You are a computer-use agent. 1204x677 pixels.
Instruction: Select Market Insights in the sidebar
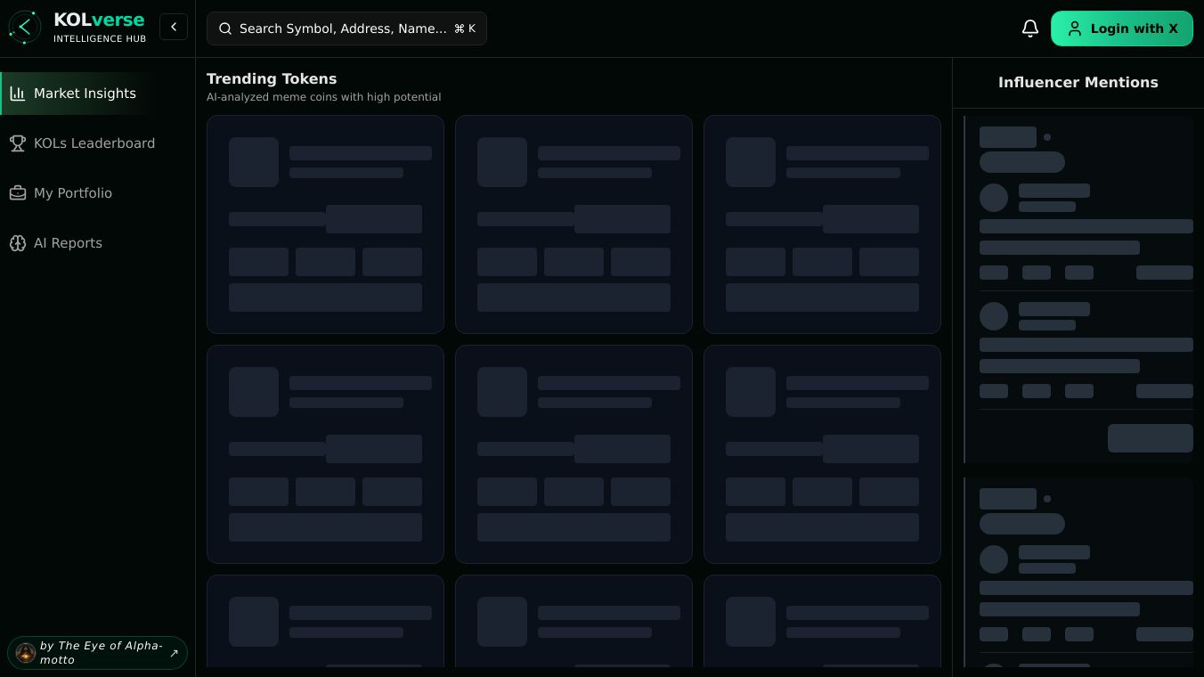tap(97, 94)
